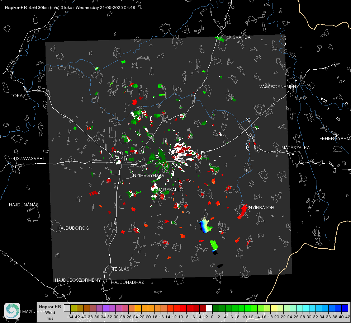351x323 pixels.
Task: Click the legend value '-64' label
Action: pyautogui.click(x=70, y=317)
